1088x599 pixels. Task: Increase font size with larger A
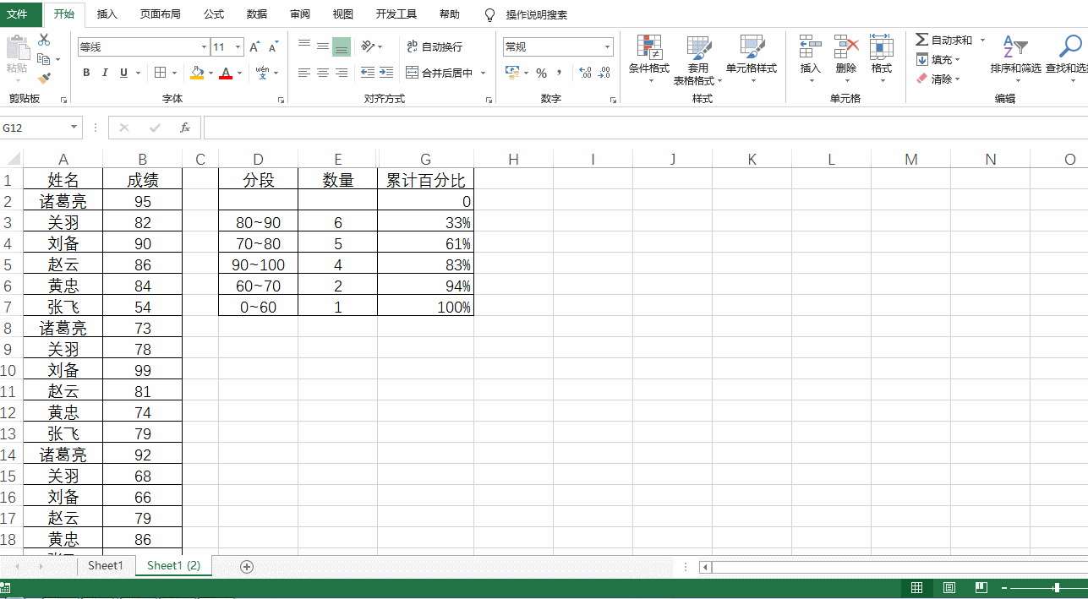pos(254,47)
